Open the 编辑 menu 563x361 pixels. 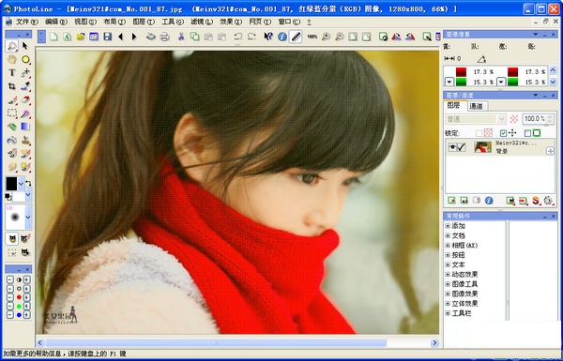55,22
